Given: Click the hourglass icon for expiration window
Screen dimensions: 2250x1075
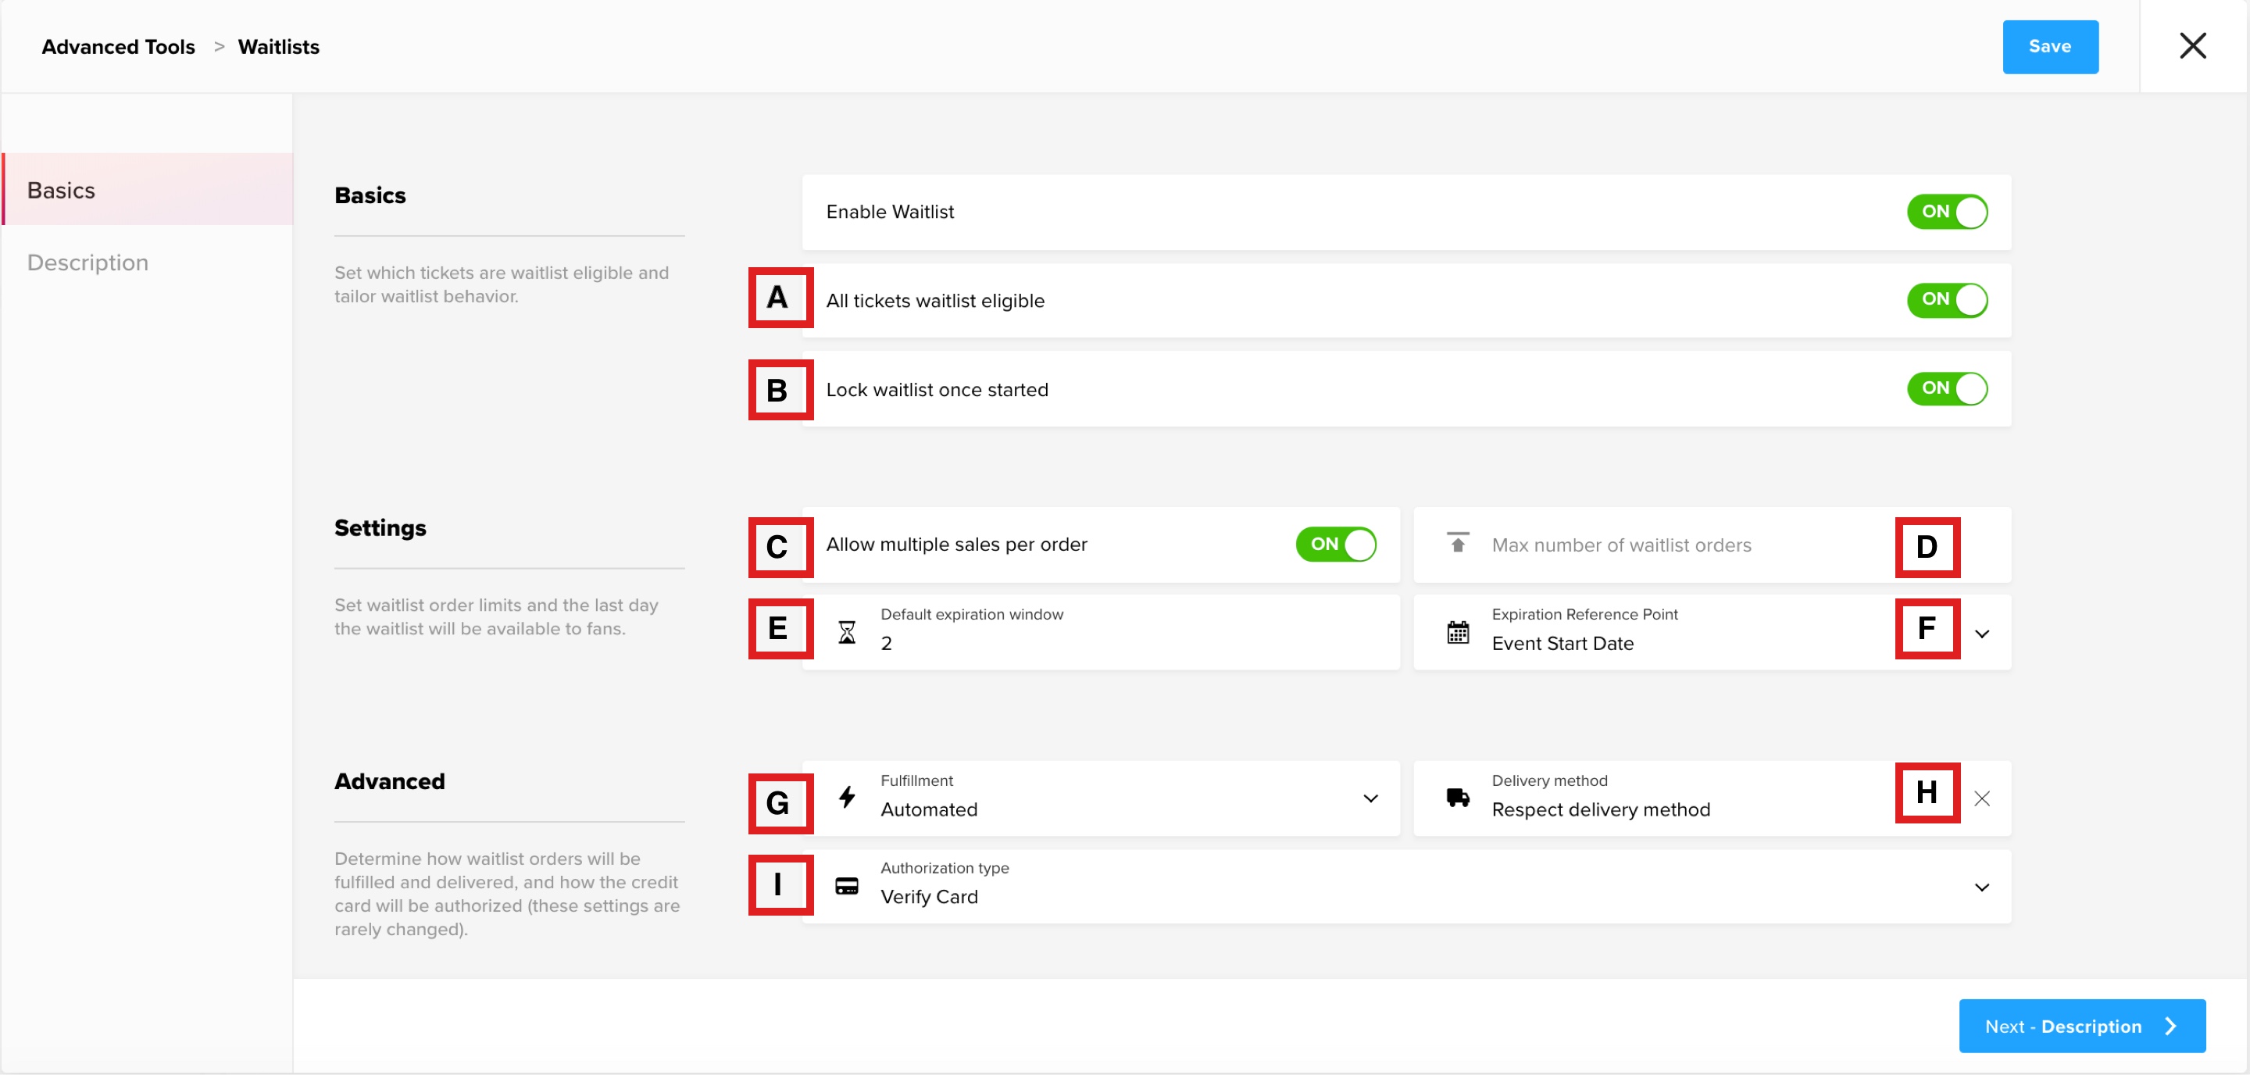Looking at the screenshot, I should (846, 631).
